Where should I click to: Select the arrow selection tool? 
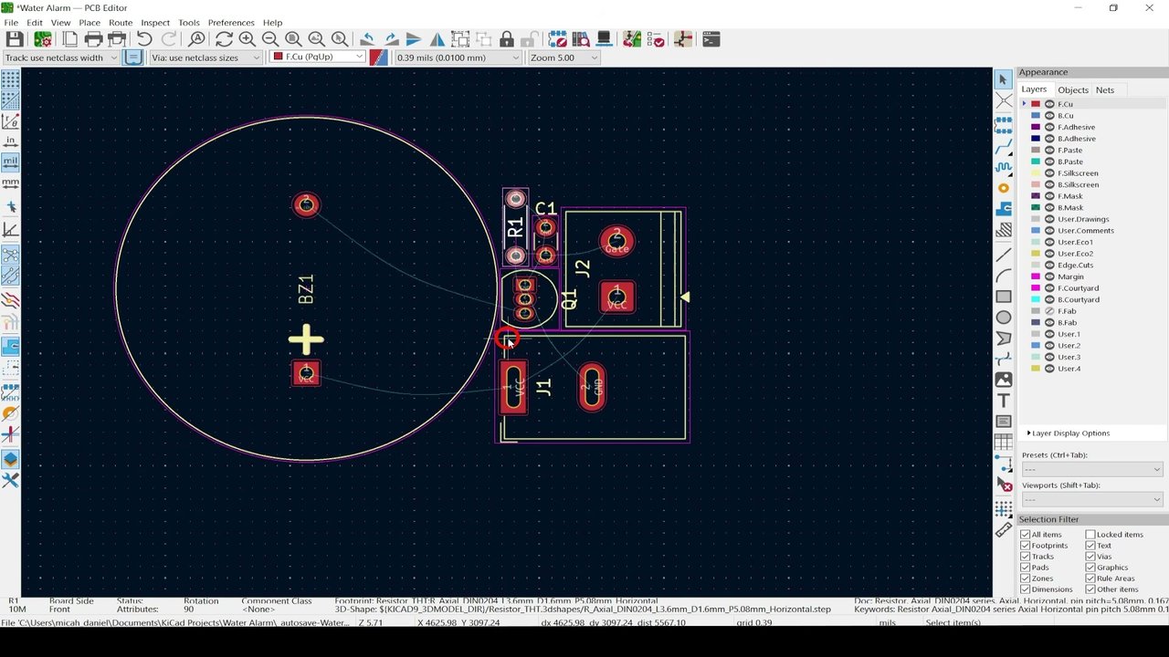1003,79
